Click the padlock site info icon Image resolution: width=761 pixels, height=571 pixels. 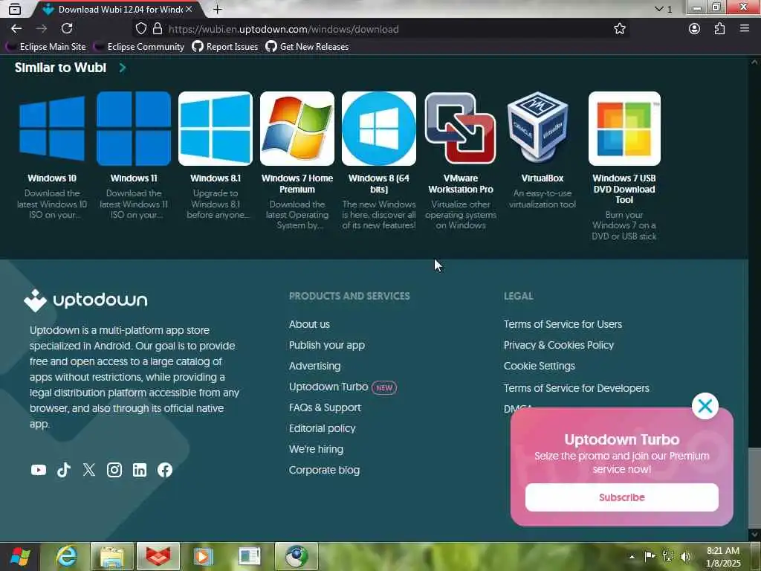158,29
